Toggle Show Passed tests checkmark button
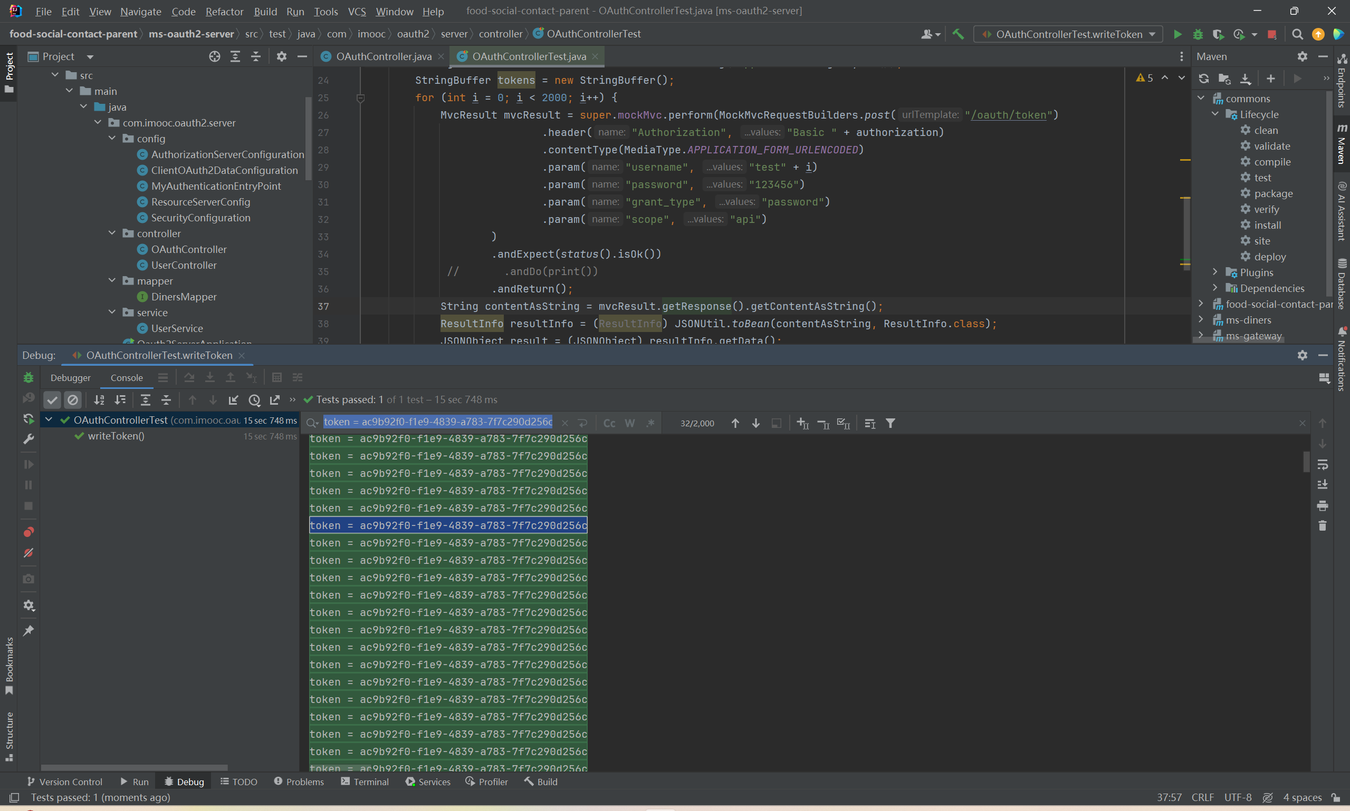Image resolution: width=1350 pixels, height=811 pixels. click(52, 400)
